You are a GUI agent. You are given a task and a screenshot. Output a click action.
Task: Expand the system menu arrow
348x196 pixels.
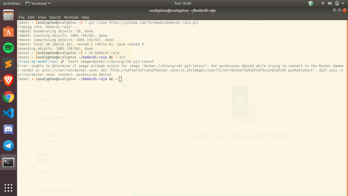(343, 4)
